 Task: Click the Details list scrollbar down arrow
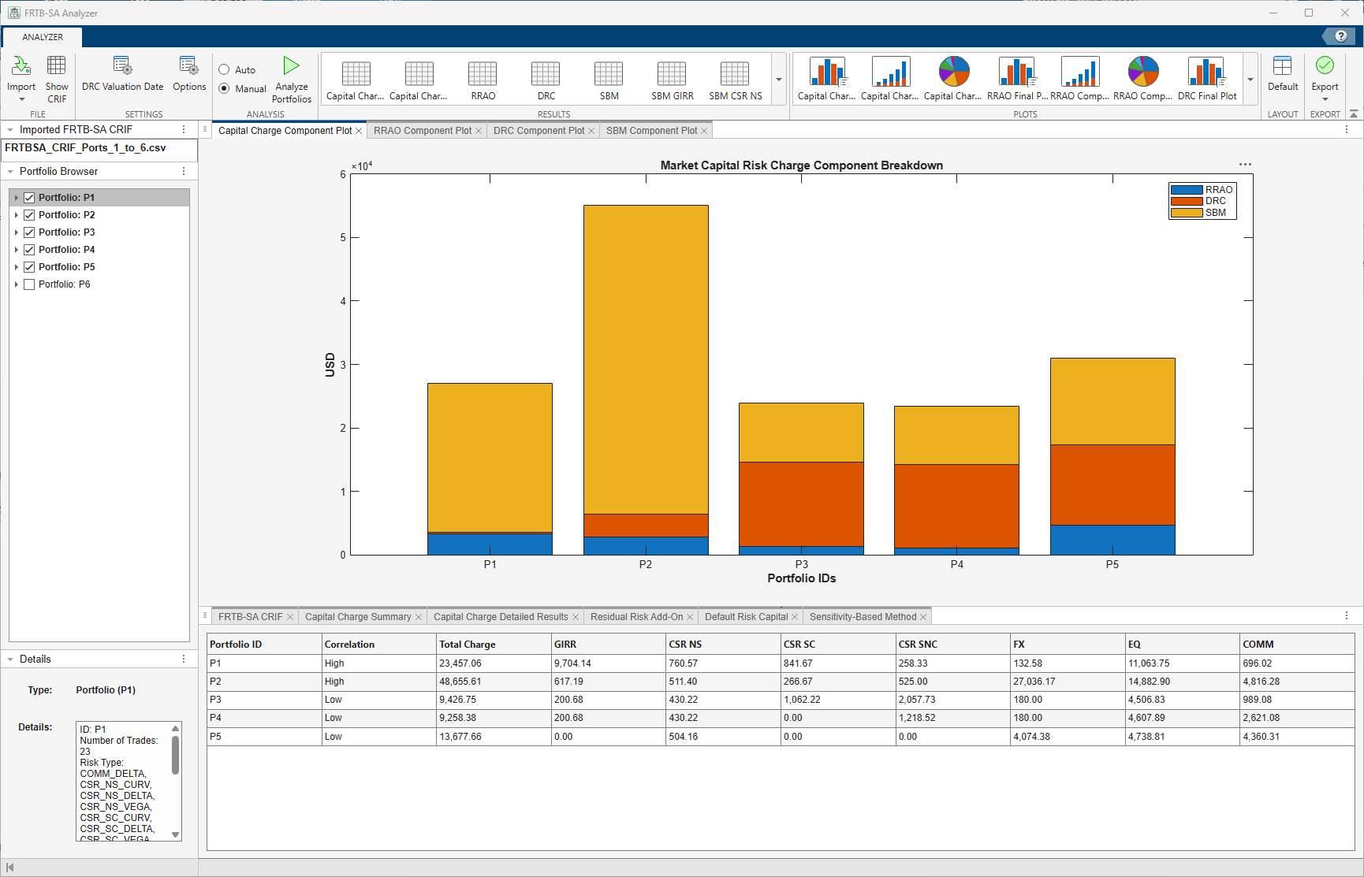(175, 835)
